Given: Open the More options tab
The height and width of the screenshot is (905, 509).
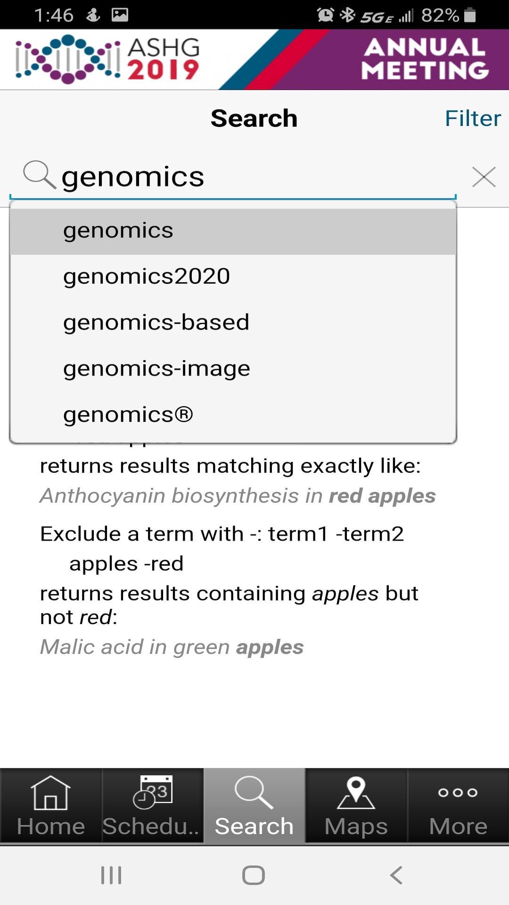Looking at the screenshot, I should [x=458, y=806].
